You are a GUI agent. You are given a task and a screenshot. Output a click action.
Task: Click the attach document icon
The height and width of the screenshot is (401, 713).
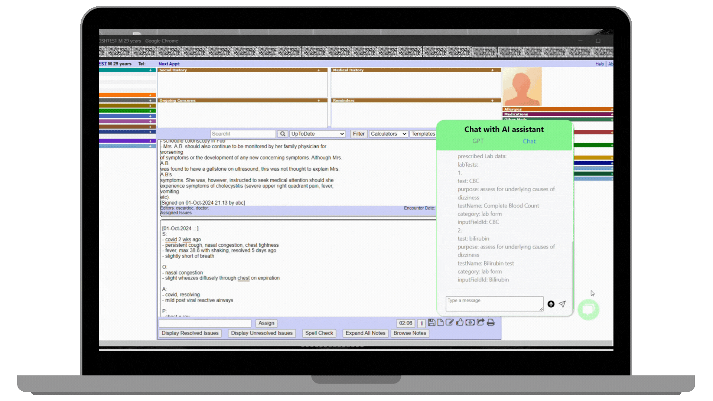coord(440,323)
